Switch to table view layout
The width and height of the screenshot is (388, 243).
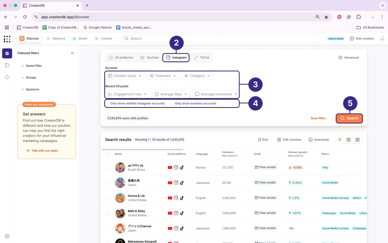coord(348,140)
